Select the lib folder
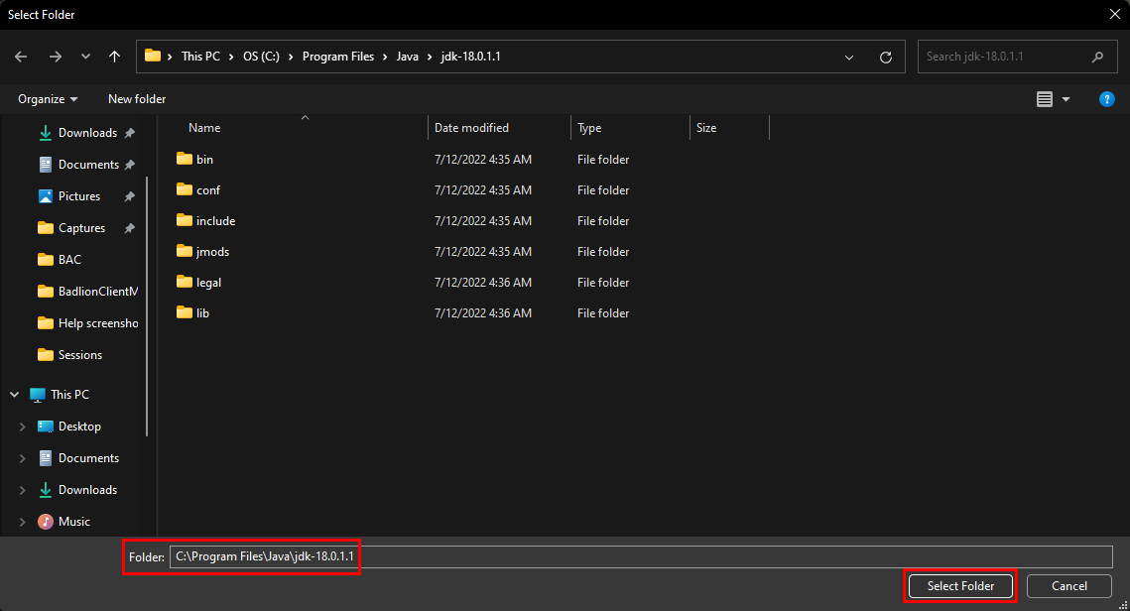Viewport: 1130px width, 611px height. pos(202,313)
